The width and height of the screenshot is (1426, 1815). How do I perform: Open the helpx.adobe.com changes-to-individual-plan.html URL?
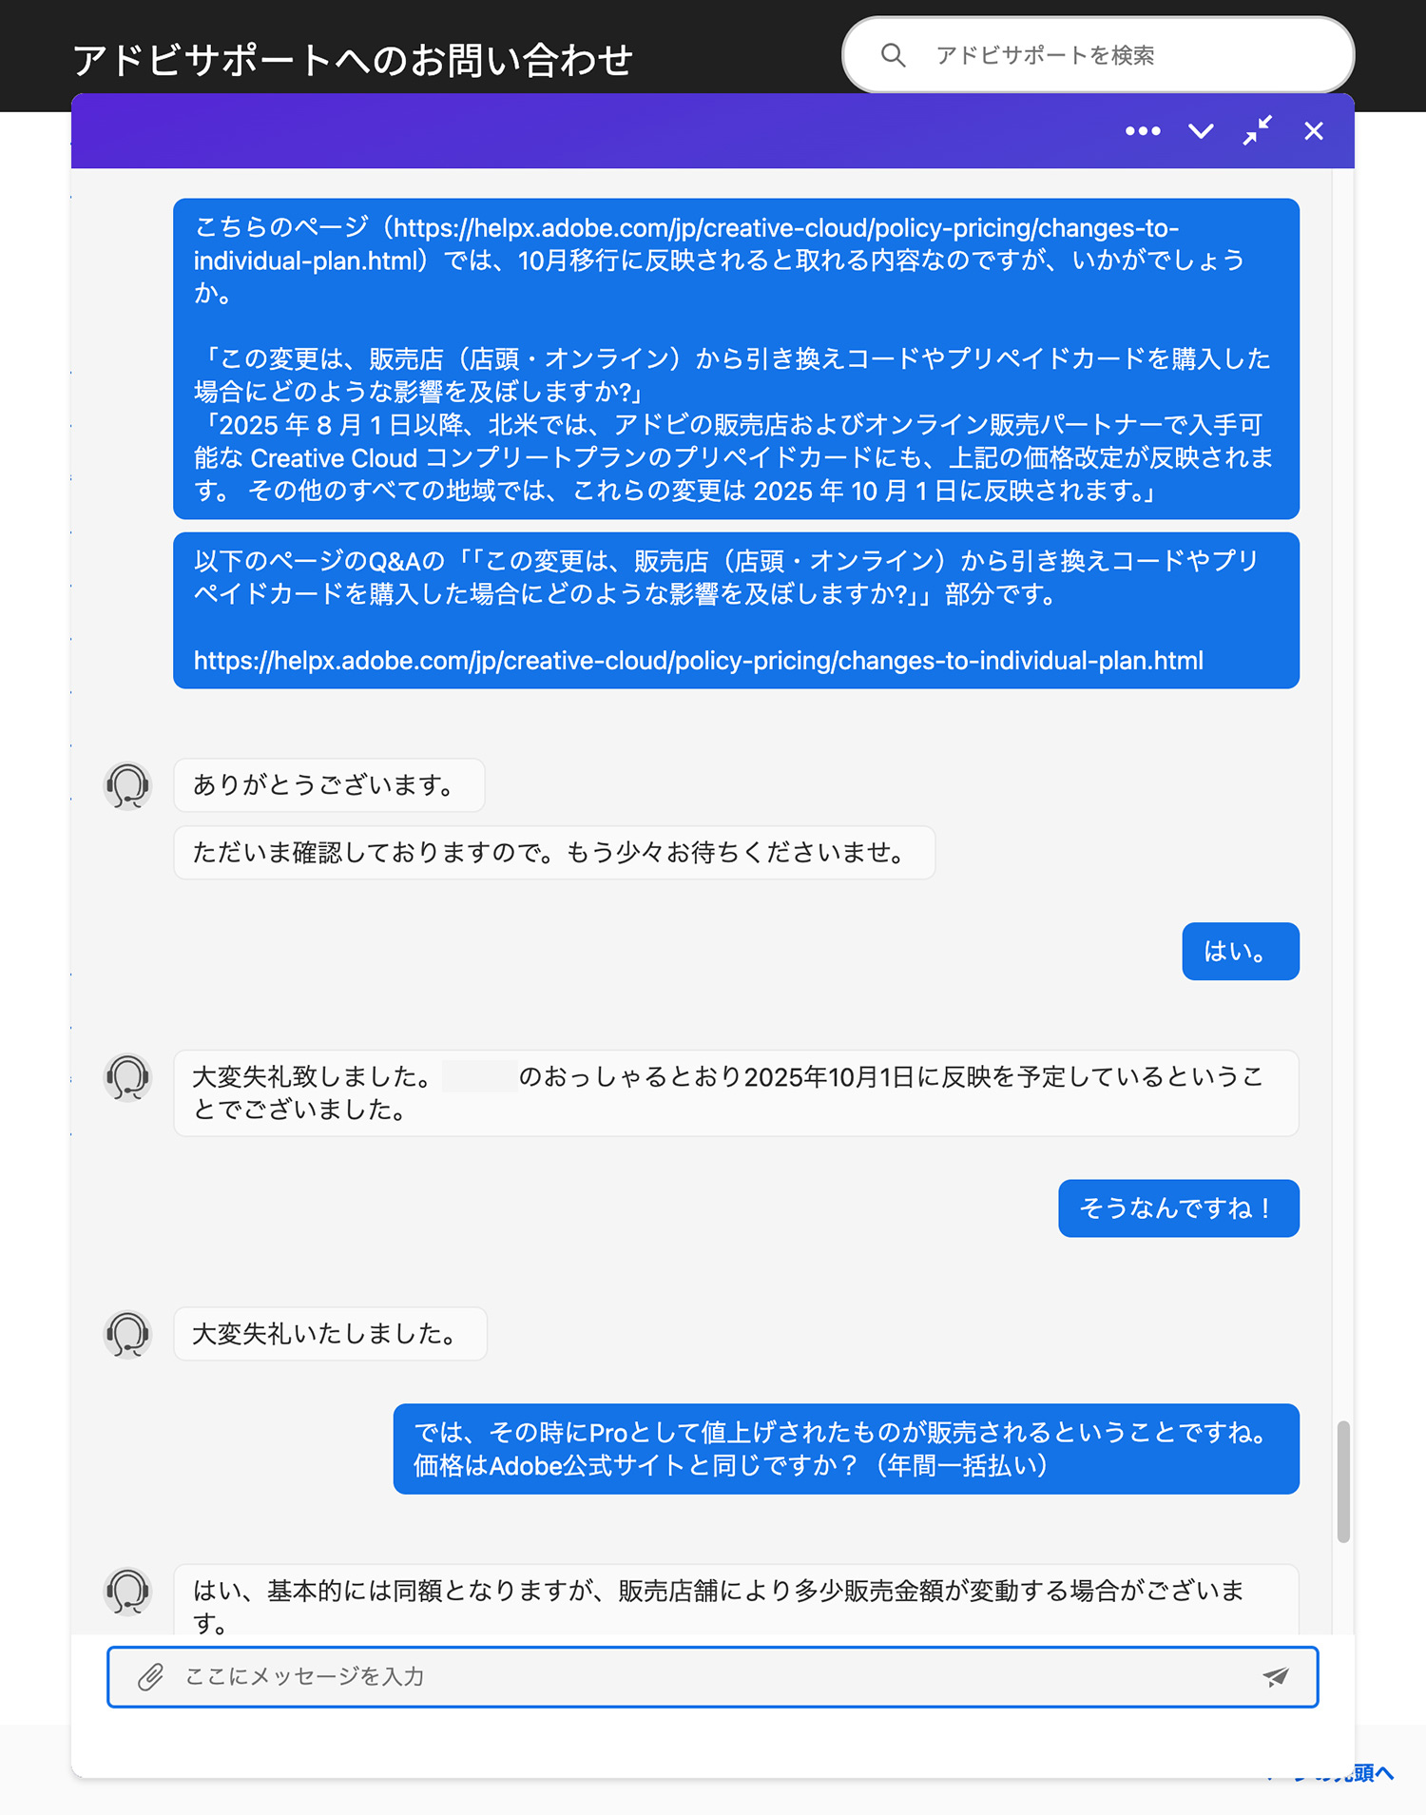coord(699,661)
